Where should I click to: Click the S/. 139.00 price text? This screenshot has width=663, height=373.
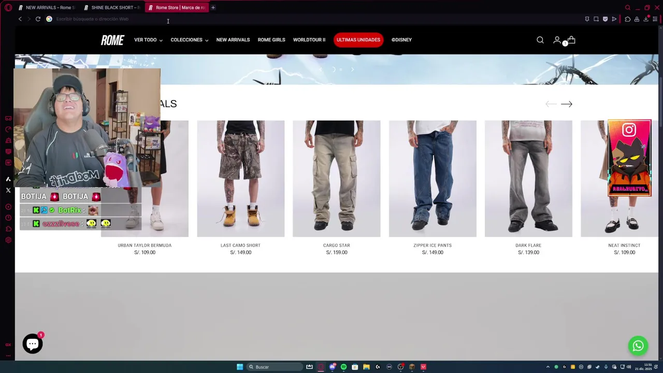coord(528,252)
